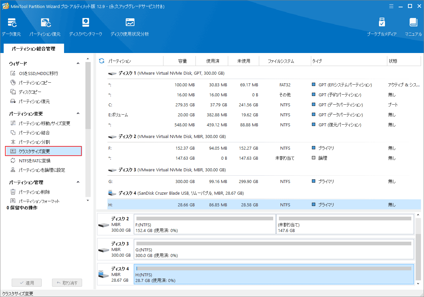The image size is (424, 297).
Task: Select the G: partition row
Action: pos(264,181)
